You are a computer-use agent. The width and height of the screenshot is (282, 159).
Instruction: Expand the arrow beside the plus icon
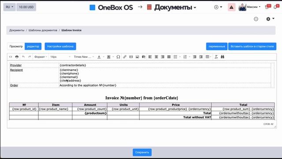(x=221, y=7)
